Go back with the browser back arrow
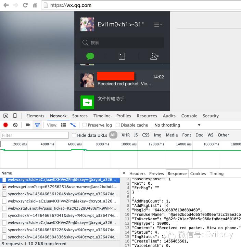The image size is (241, 247). tap(6, 5)
